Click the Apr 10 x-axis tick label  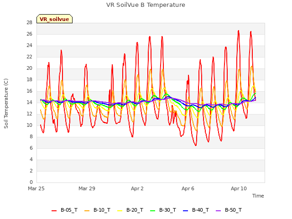click(239, 188)
